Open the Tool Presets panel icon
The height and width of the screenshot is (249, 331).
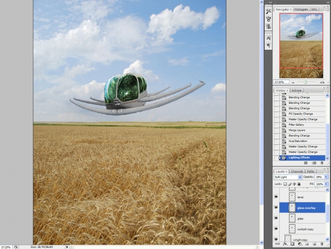pos(268,12)
